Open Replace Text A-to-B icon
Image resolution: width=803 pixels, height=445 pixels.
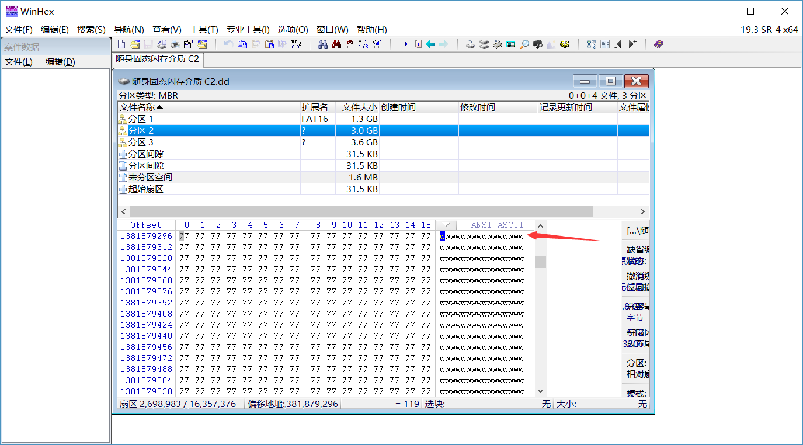click(363, 44)
